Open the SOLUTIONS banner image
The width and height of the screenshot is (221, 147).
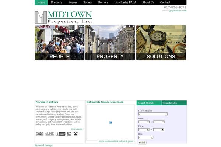[161, 43]
